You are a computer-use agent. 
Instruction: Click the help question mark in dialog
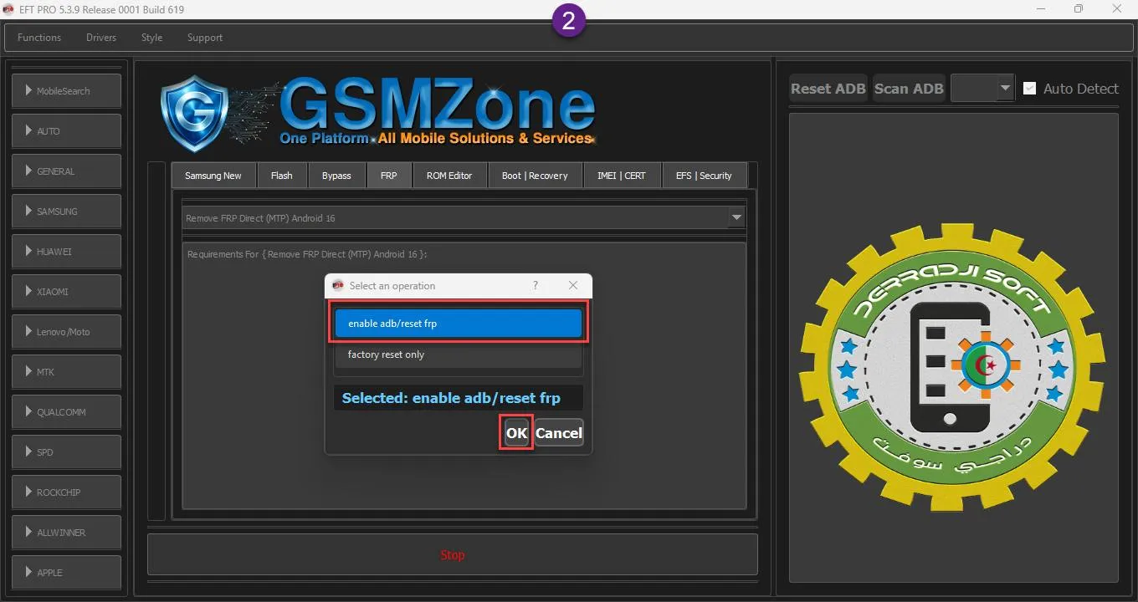tap(536, 286)
